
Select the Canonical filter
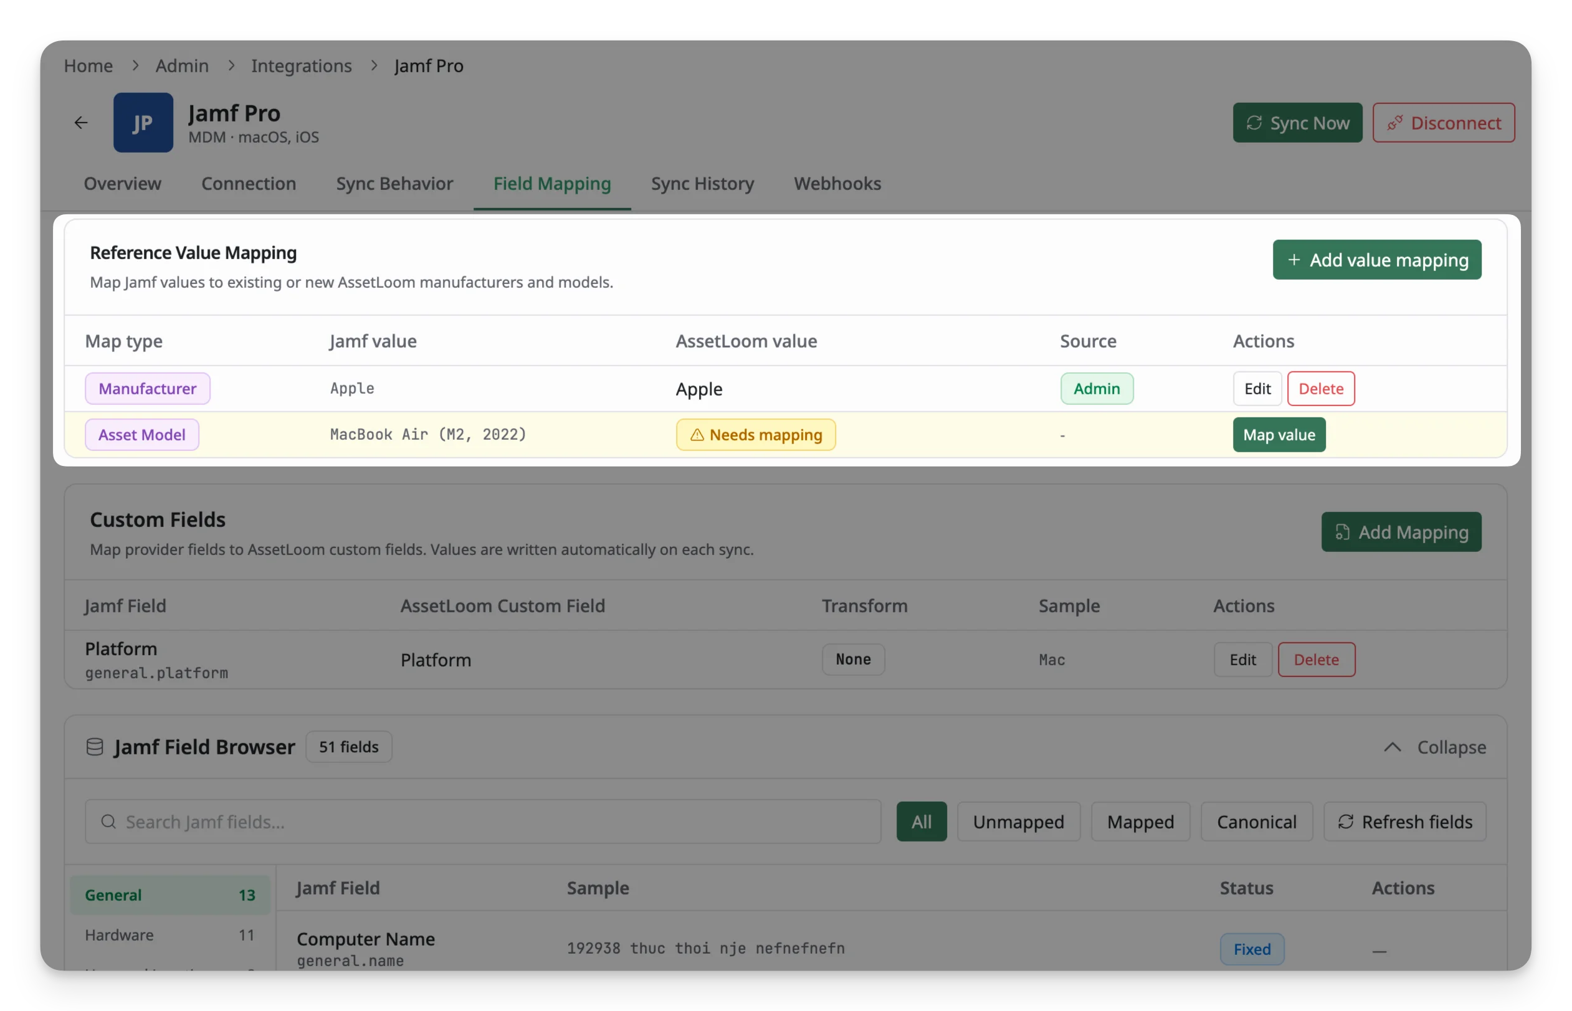(x=1255, y=821)
